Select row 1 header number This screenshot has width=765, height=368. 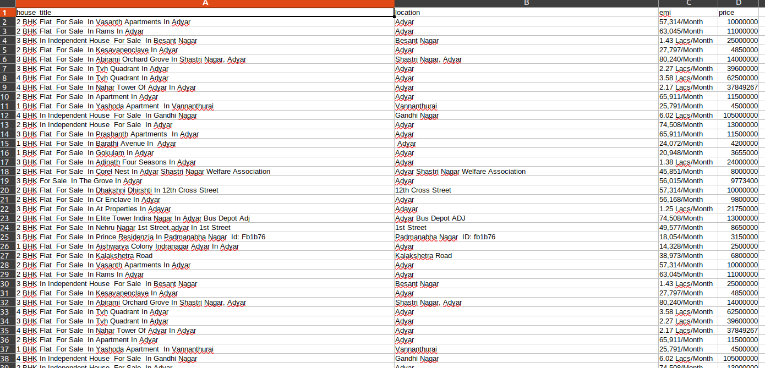pyautogui.click(x=8, y=12)
